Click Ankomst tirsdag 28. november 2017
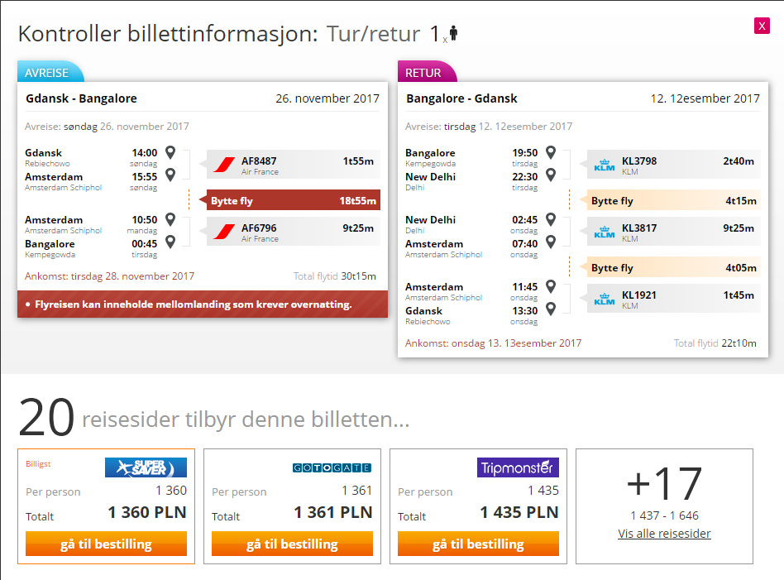Image resolution: width=784 pixels, height=580 pixels. pos(109,276)
